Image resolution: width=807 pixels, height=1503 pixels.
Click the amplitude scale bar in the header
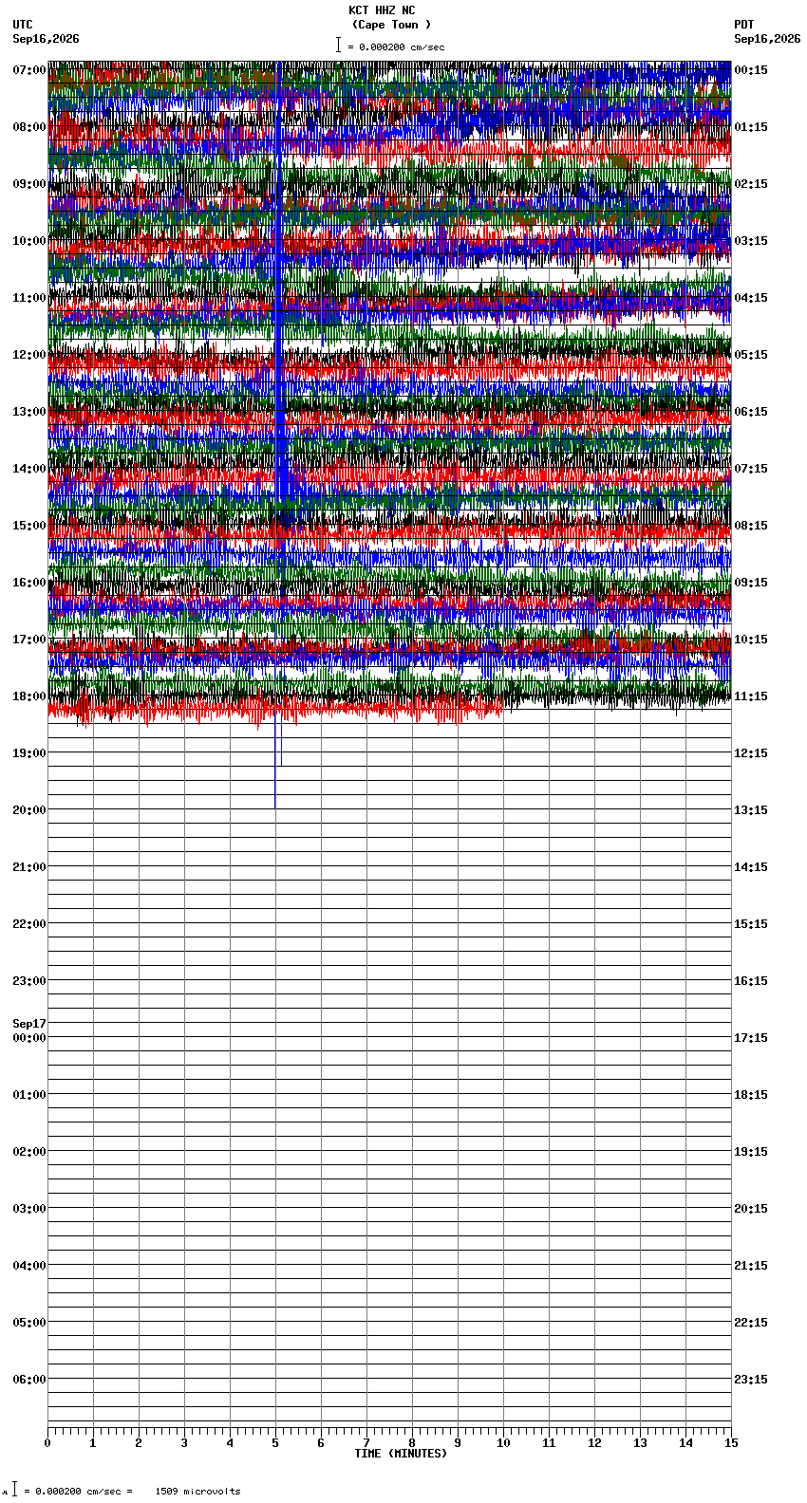tap(338, 45)
